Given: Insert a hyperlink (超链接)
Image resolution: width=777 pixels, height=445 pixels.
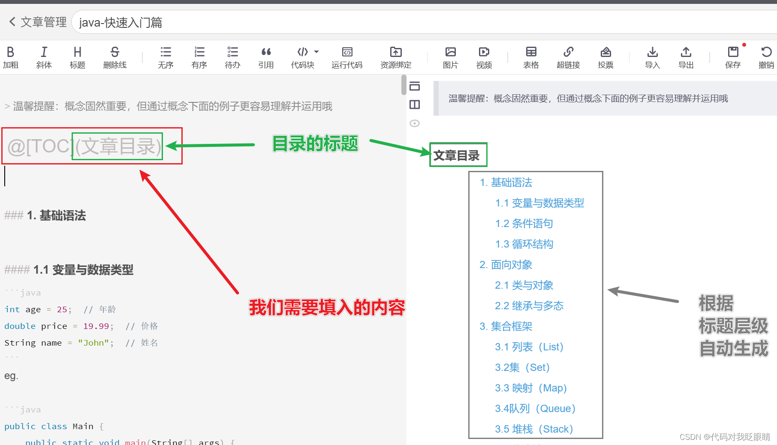Looking at the screenshot, I should pos(568,57).
